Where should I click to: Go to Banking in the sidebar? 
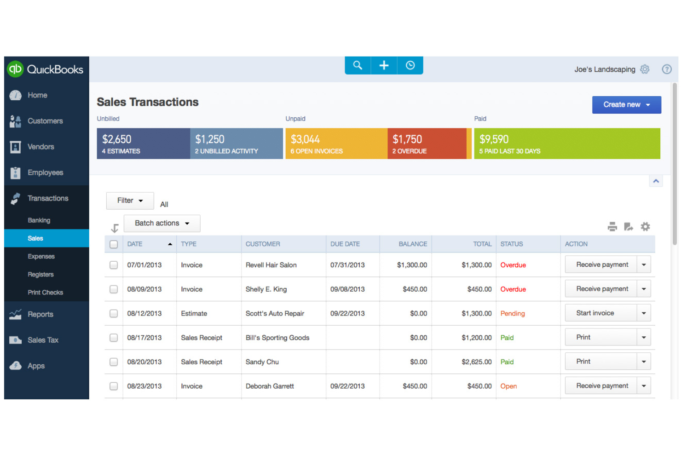coord(39,220)
